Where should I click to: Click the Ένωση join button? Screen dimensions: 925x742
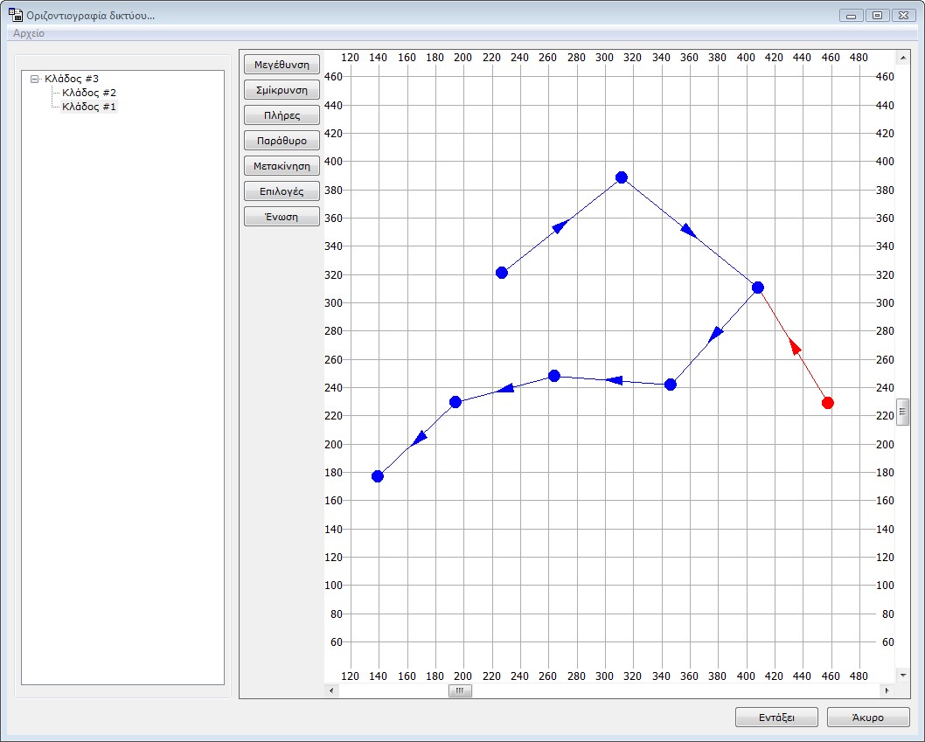282,217
